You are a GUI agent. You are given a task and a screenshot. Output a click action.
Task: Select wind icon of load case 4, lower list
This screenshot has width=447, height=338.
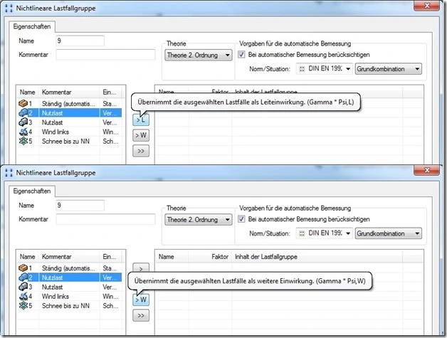[23, 296]
